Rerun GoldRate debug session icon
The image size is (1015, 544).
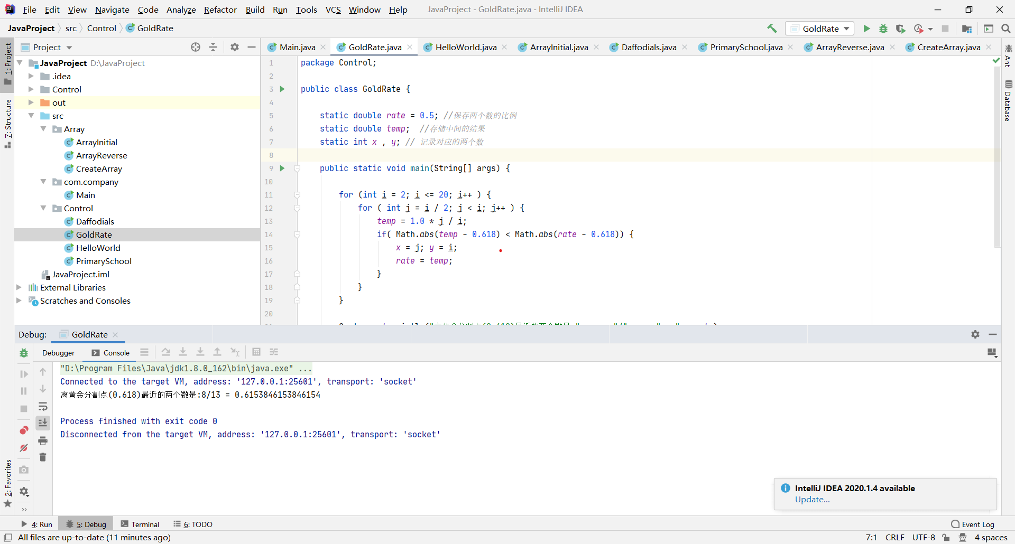click(x=24, y=353)
